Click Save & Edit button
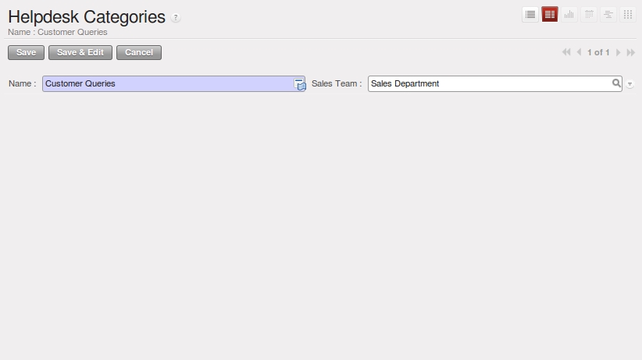Image resolution: width=642 pixels, height=360 pixels. click(80, 52)
